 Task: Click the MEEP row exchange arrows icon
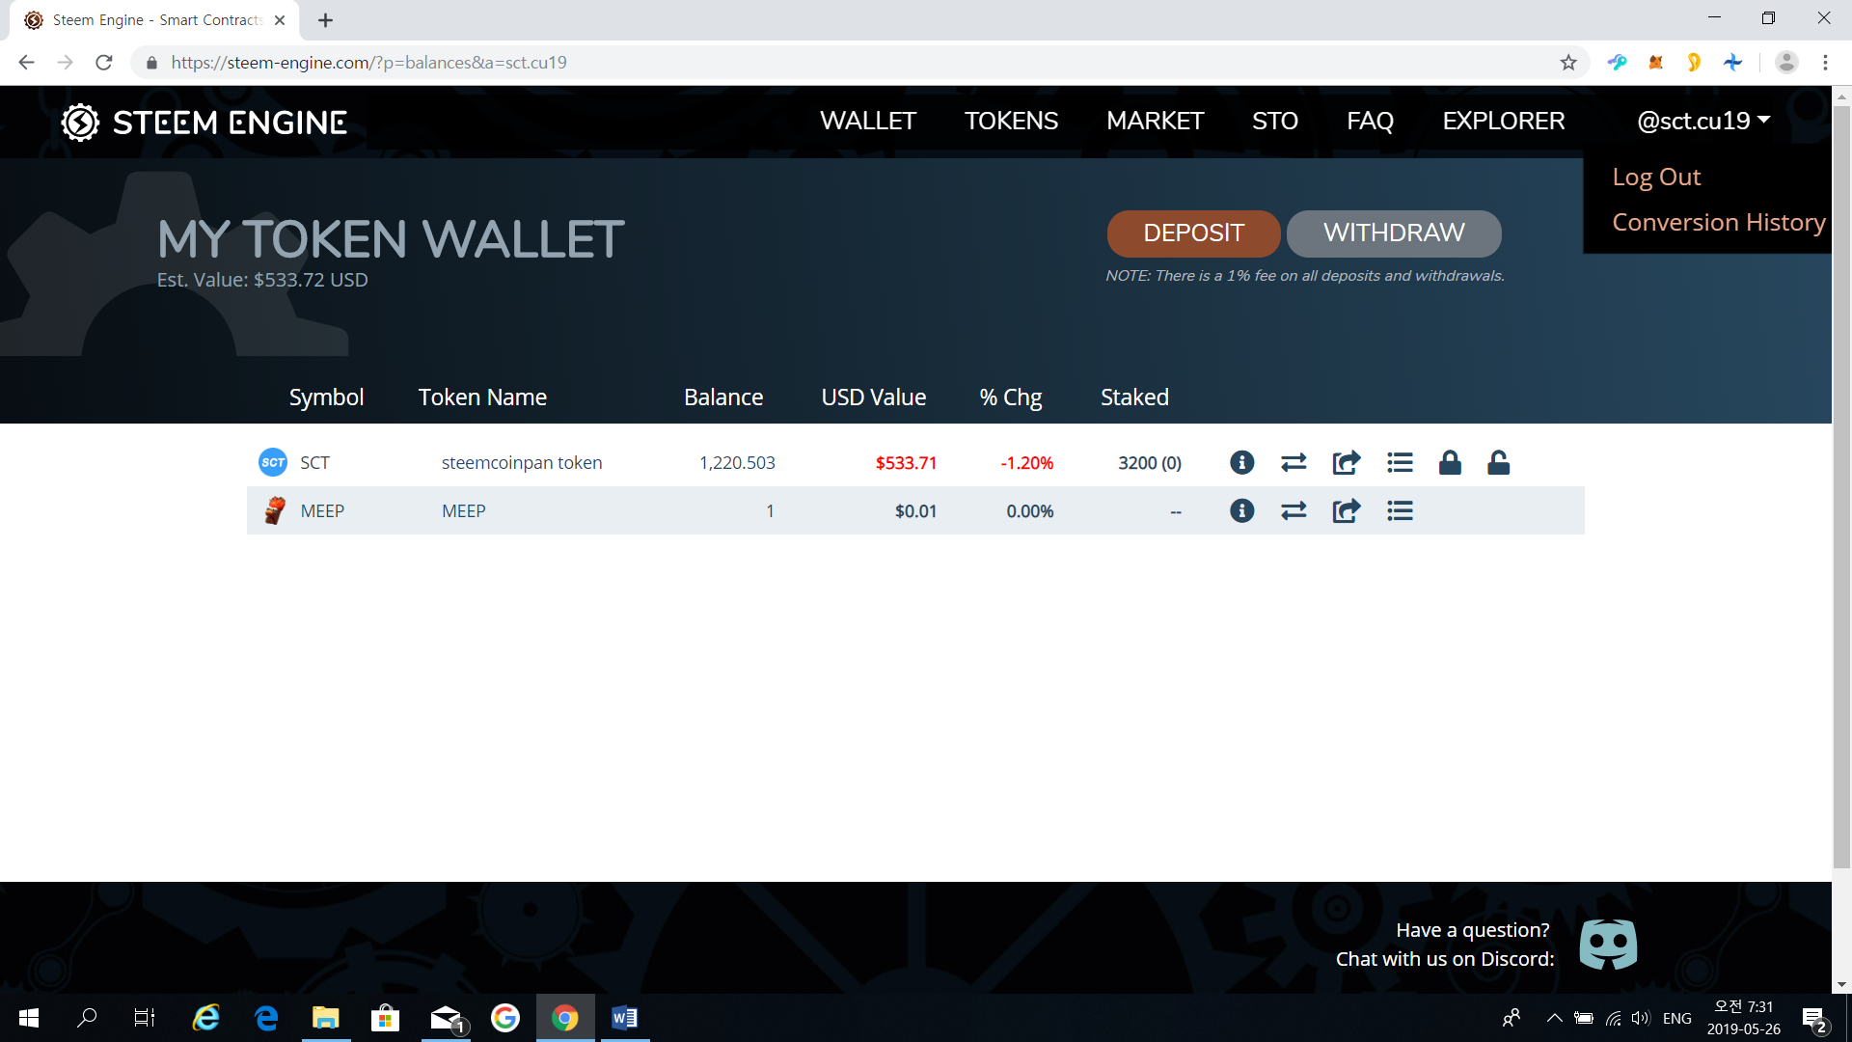[1294, 510]
